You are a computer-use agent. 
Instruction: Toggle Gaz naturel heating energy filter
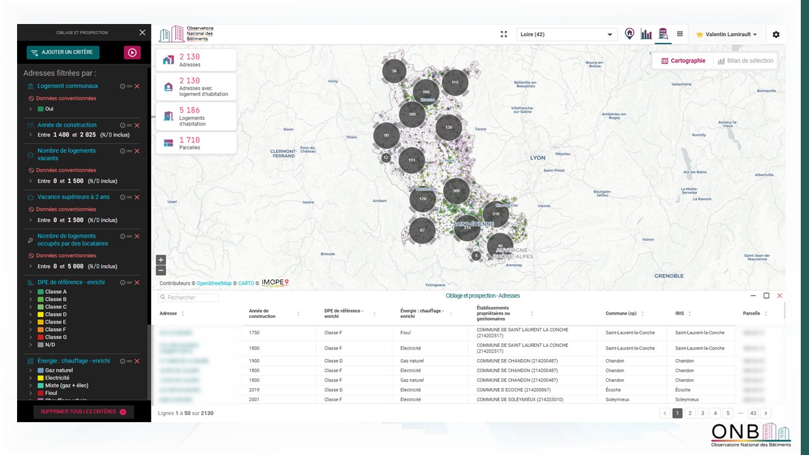click(x=41, y=370)
